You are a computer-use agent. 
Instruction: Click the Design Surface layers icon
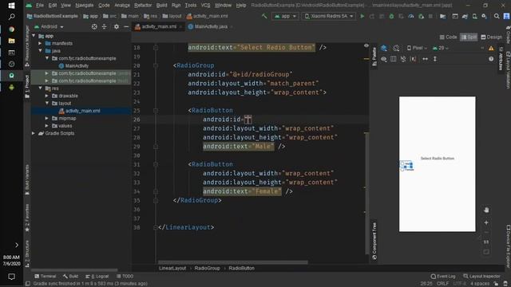point(384,48)
